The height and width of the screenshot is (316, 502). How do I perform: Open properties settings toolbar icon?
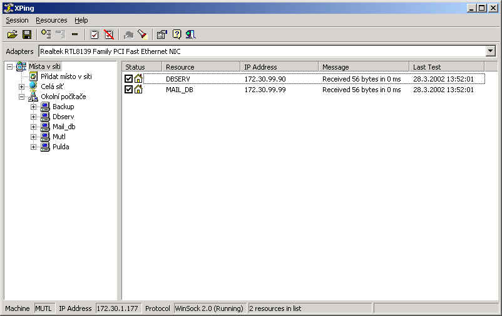tap(162, 34)
